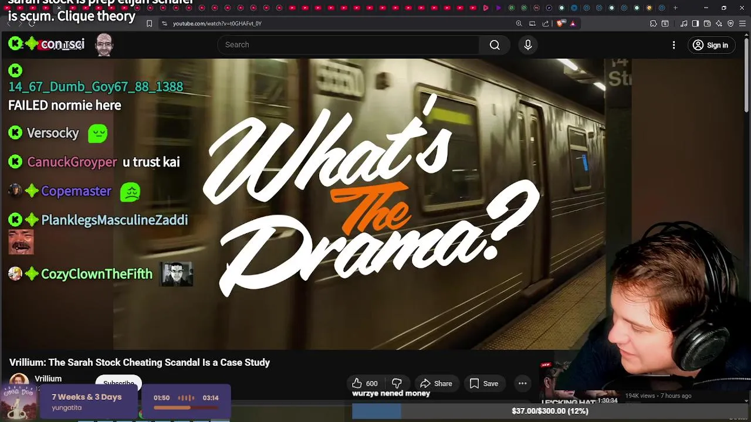
Task: Open the Brave Rewards triangle icon
Action: pyautogui.click(x=573, y=23)
